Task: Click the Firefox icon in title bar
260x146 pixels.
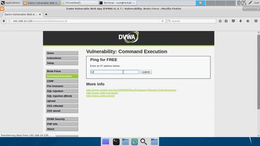Action: coord(2,9)
